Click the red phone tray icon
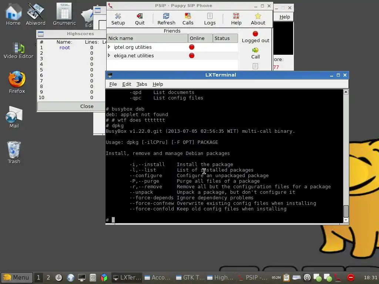Image resolution: width=379 pixels, height=284 pixels. point(338,277)
